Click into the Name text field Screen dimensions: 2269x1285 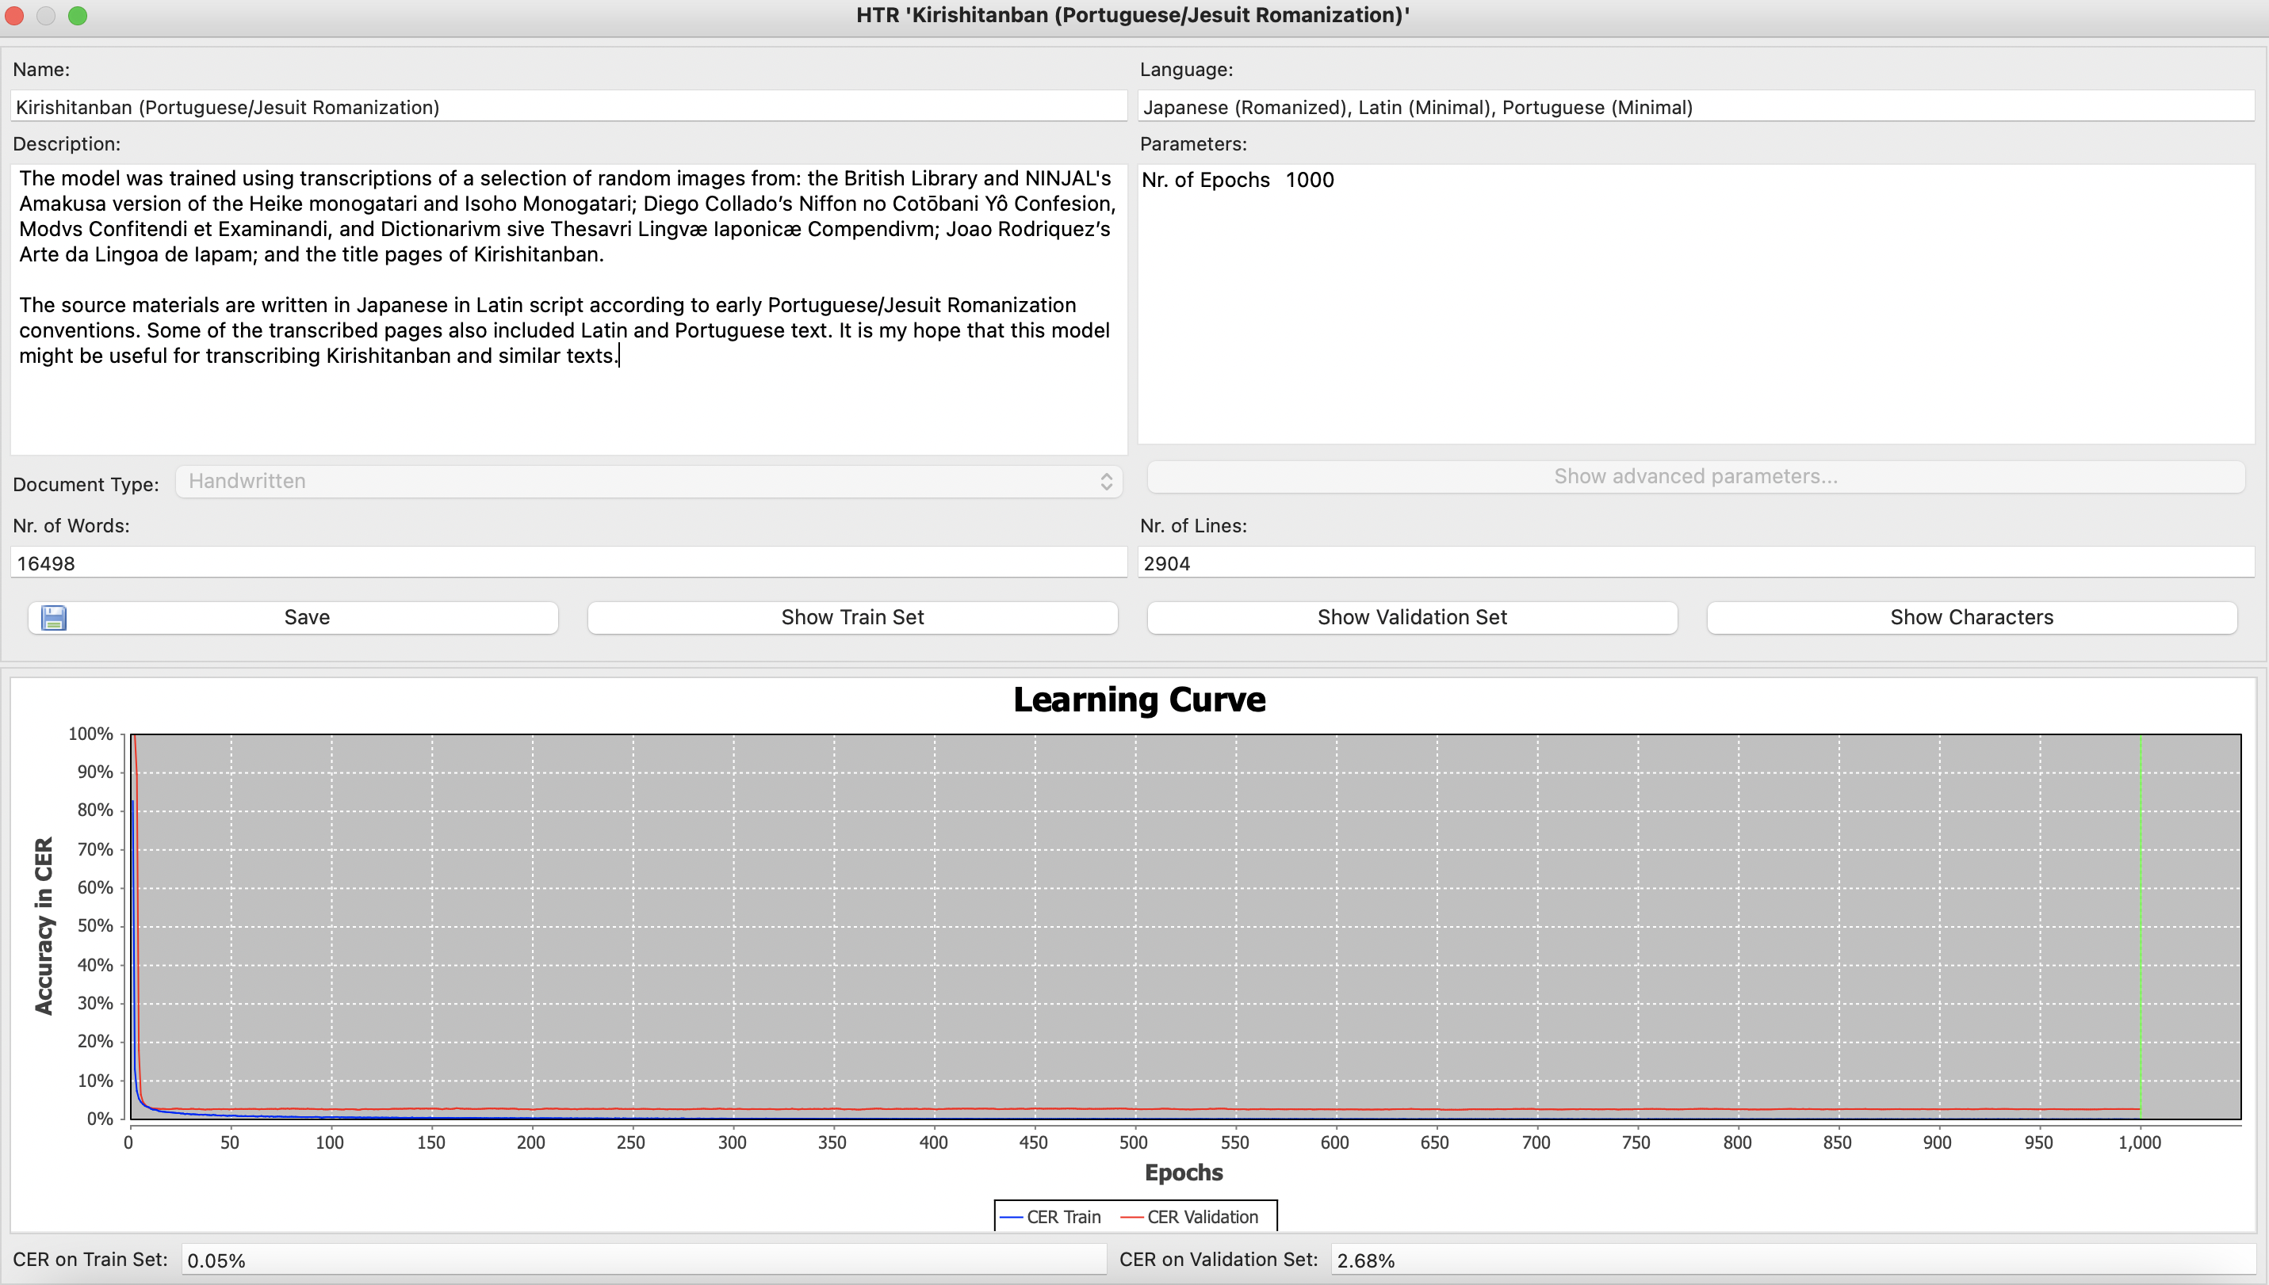(568, 107)
